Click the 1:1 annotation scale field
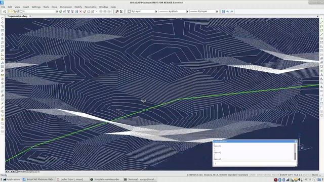Screen dimensions: 324x182 click(x=300, y=175)
